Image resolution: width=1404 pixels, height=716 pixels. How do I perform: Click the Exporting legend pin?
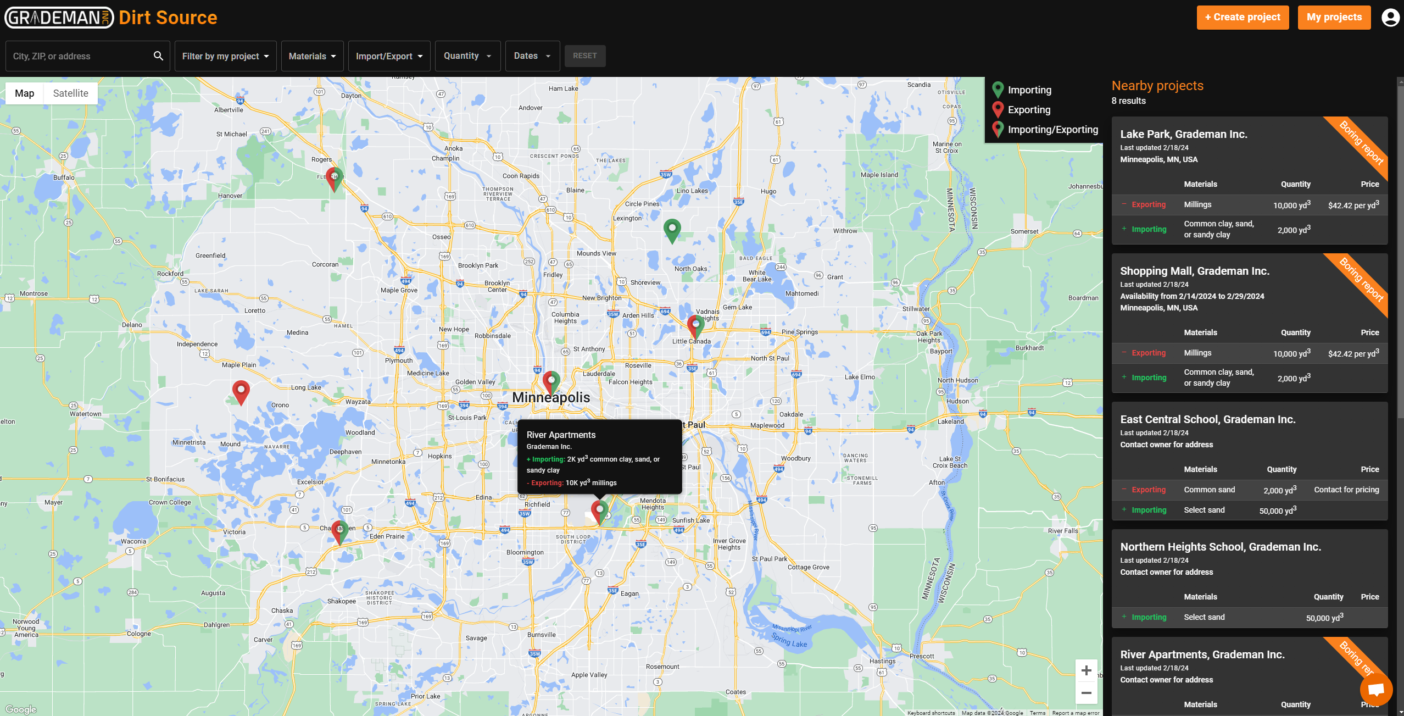coord(998,109)
